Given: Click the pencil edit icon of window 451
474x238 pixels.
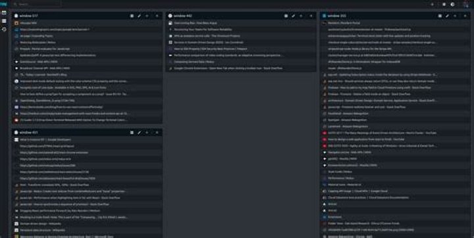Looking at the screenshot, I should pos(140,133).
